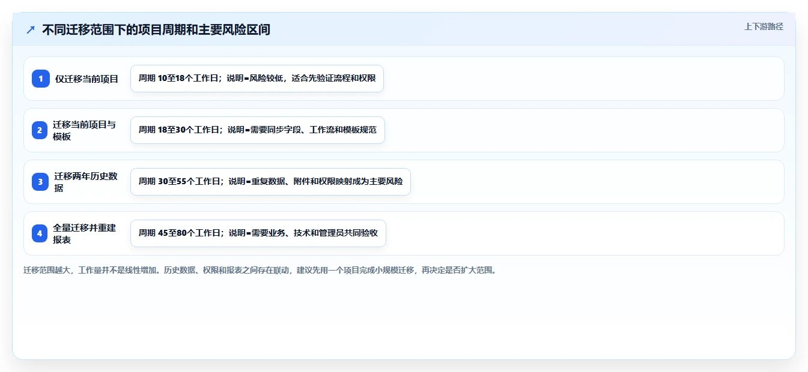Click step badge number 1
Screen dimensions: 808x372
pos(40,79)
